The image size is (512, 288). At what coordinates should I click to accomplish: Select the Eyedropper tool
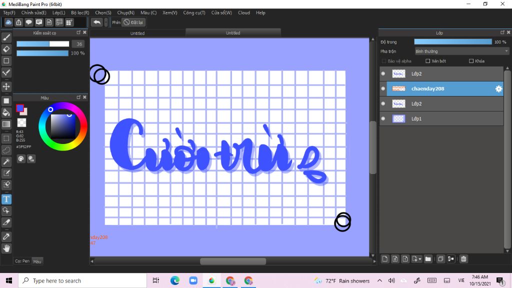point(6,236)
